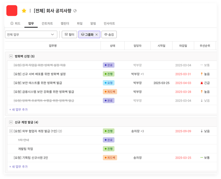Sort by the 마감일 column header
Viewport: 221px width, 179px height.
183,46
